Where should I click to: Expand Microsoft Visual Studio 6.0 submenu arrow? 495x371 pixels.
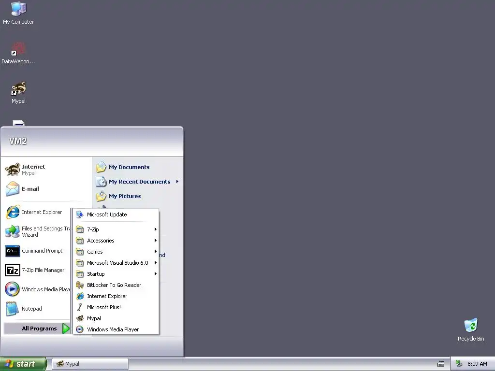click(x=155, y=263)
